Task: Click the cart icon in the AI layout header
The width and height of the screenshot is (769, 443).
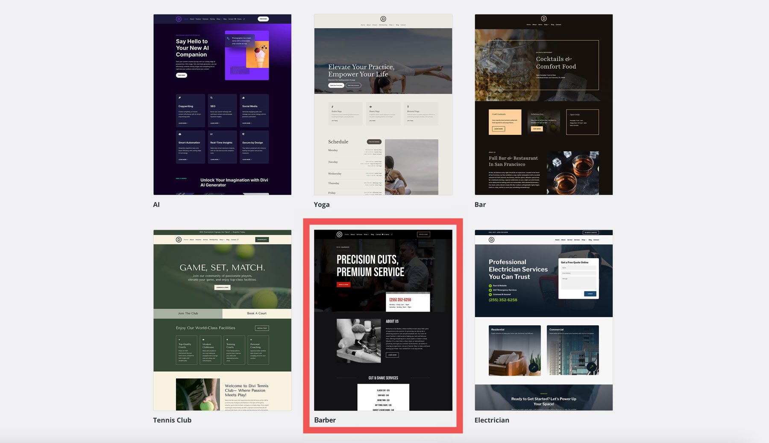Action: point(235,19)
